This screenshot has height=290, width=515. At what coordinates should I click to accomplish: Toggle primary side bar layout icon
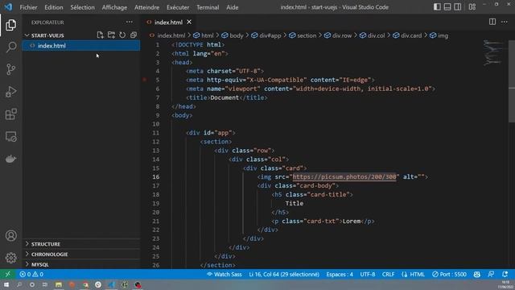(437, 7)
